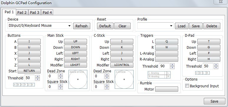This screenshot has height=107, width=228.
Task: Click the Clear reset button
Action: click(x=122, y=26)
